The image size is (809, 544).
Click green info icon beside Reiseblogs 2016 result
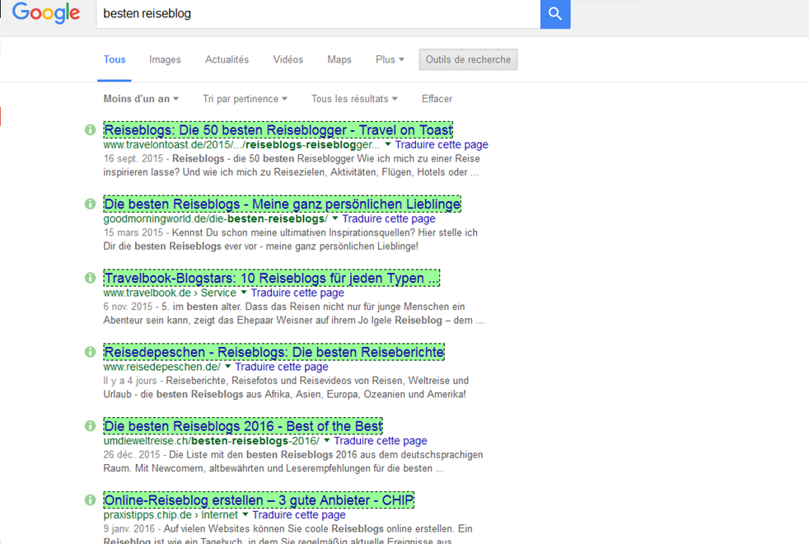91,426
